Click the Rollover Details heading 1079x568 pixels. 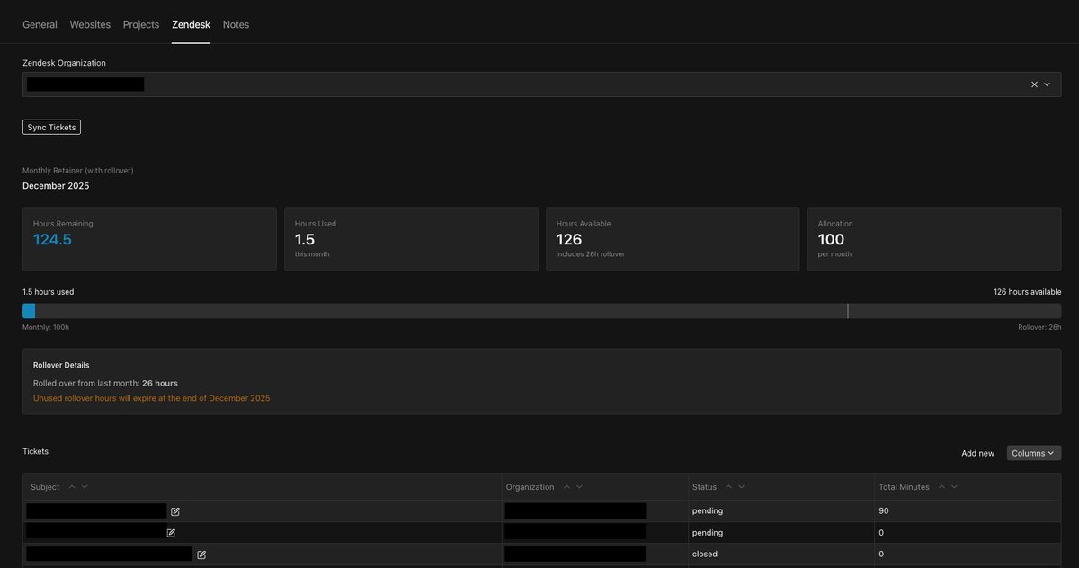pos(61,366)
